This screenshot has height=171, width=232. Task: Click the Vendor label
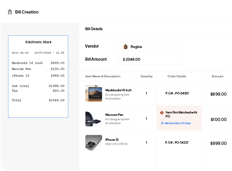[92, 46]
